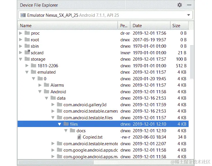This screenshot has width=212, height=166.
Task: Expand the sbin folder
Action: tap(21, 46)
